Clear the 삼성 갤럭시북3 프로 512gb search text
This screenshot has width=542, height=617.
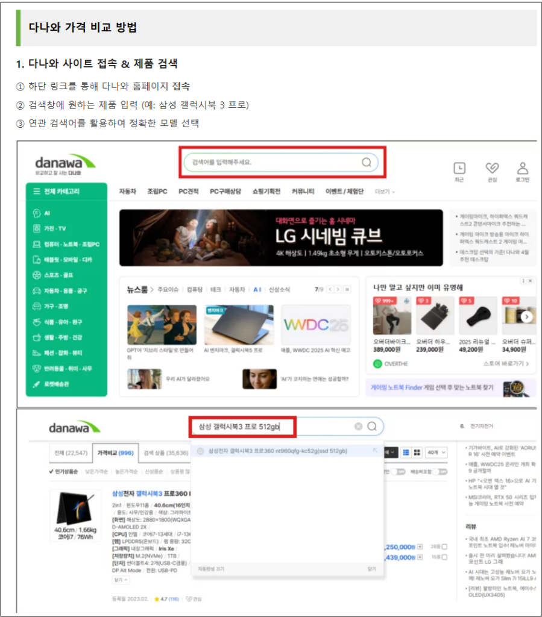coord(358,427)
